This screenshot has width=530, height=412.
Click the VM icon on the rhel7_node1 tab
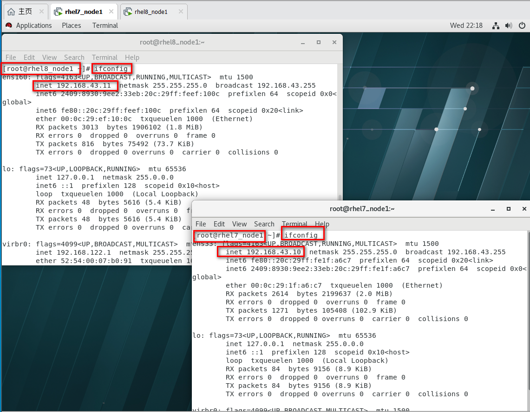point(58,12)
